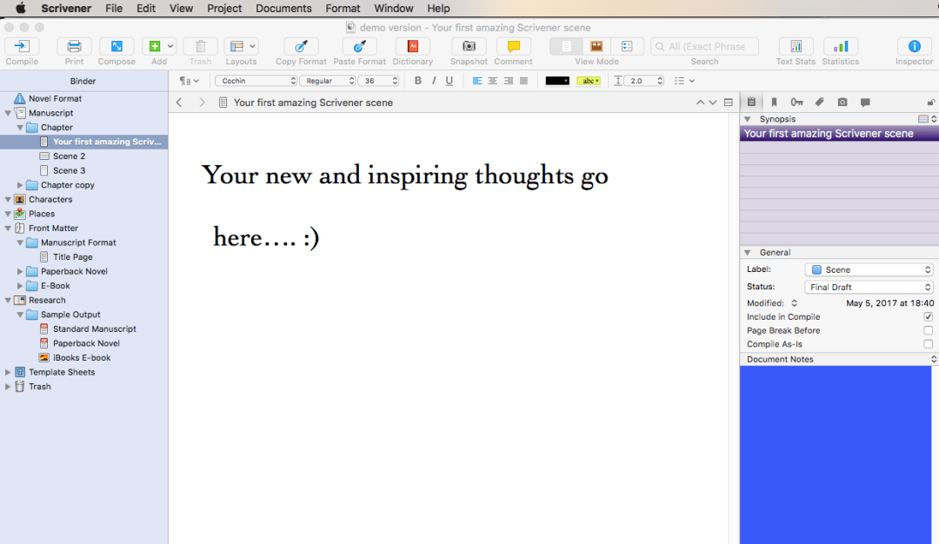
Task: Click the Paste Format icon
Action: (360, 47)
